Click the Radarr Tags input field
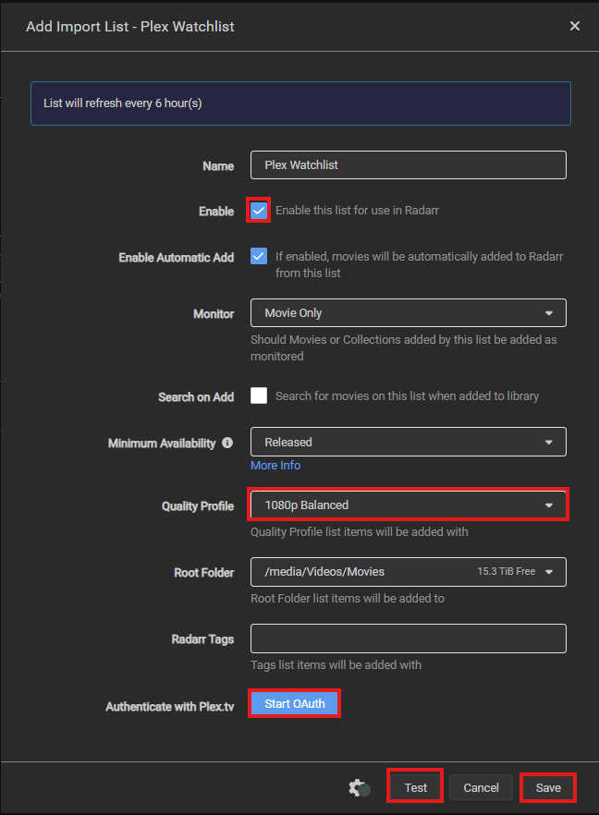 click(409, 639)
